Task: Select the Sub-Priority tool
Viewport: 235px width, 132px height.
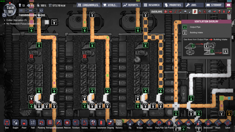Action: pyautogui.click(x=169, y=124)
